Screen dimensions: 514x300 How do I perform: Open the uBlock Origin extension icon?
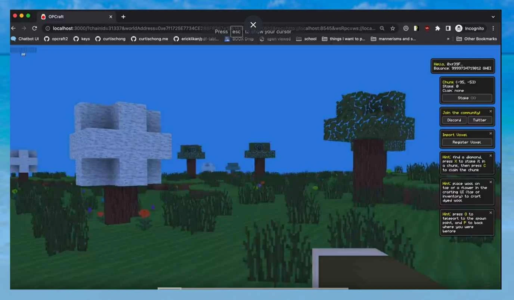(427, 28)
